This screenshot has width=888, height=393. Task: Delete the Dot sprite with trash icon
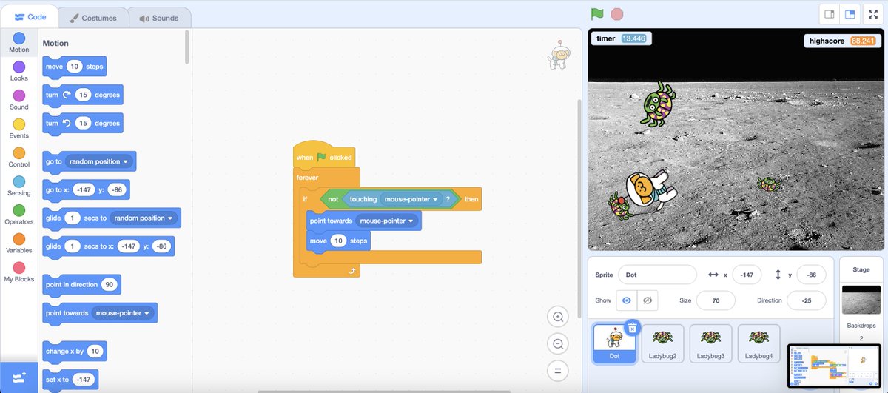click(632, 328)
